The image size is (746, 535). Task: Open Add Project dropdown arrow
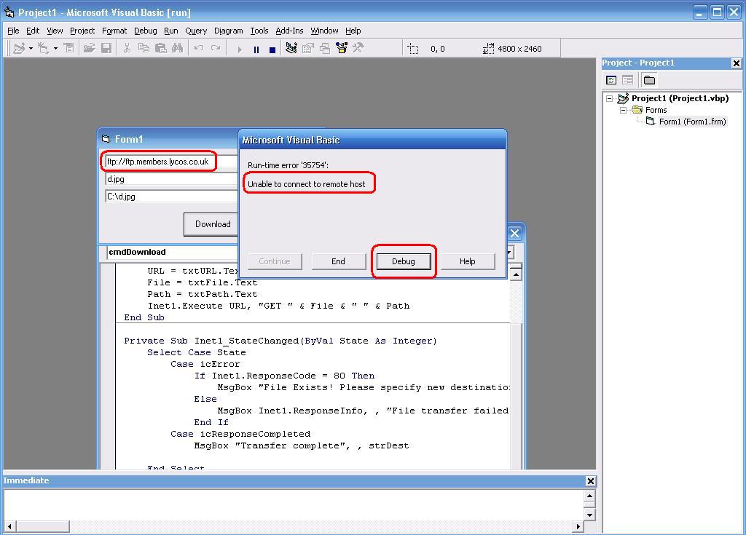(x=31, y=49)
